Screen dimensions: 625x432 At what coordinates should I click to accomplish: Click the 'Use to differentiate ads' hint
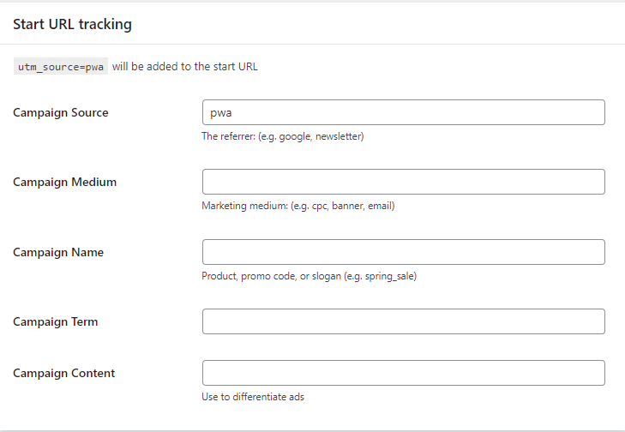point(253,397)
